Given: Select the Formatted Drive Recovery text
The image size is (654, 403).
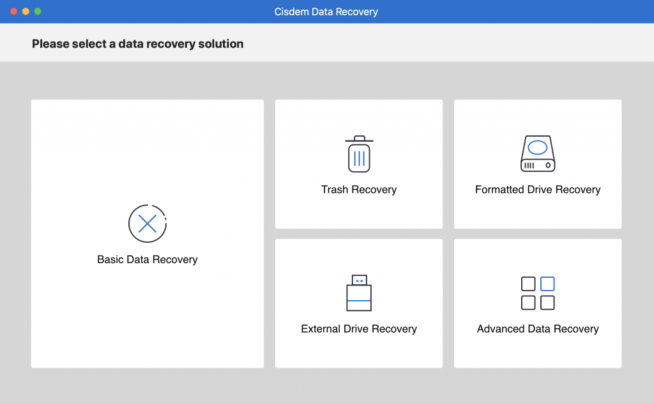Looking at the screenshot, I should (x=538, y=190).
